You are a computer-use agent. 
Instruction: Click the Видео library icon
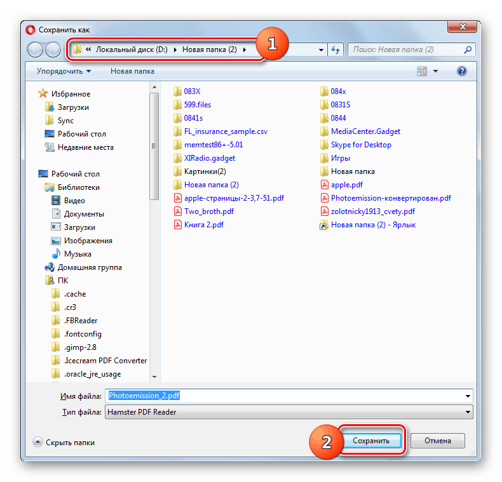tap(56, 201)
